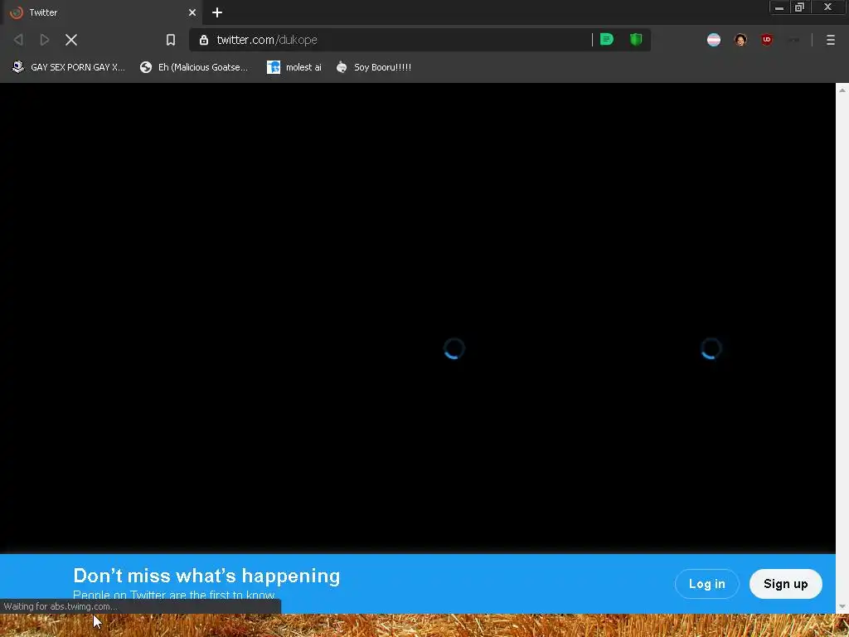Open the green shield protection icon
Image resolution: width=849 pixels, height=637 pixels.
(636, 39)
